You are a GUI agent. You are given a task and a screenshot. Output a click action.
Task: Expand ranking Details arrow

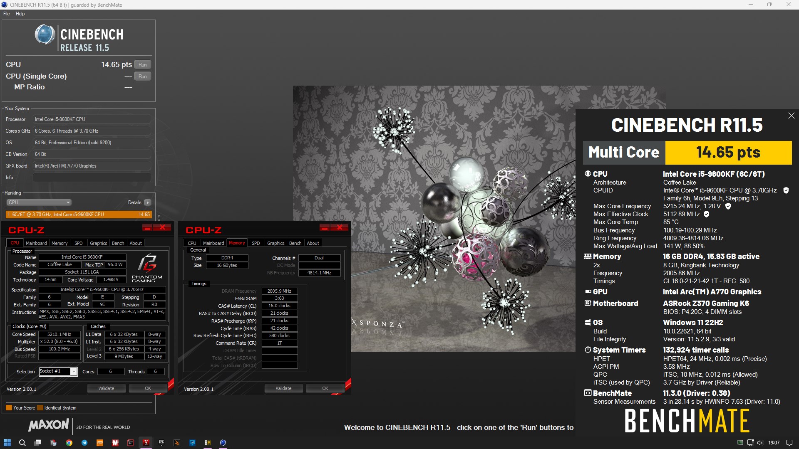(147, 202)
